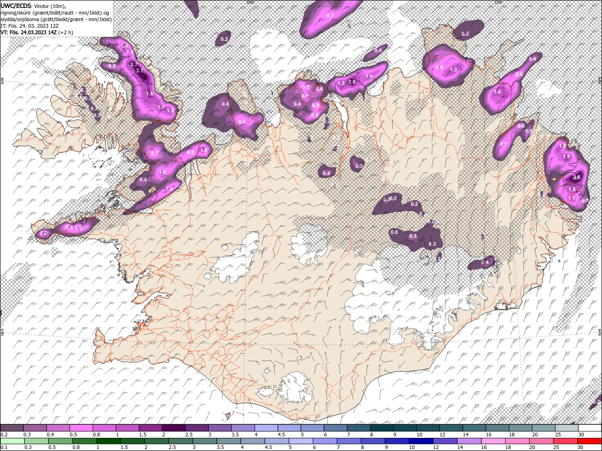Click the '3.5' label in the rain legend row
602x451 pixels.
tap(220, 447)
